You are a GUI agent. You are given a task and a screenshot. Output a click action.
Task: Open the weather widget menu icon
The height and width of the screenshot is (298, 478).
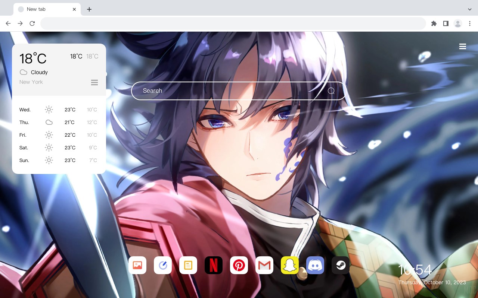pyautogui.click(x=94, y=82)
